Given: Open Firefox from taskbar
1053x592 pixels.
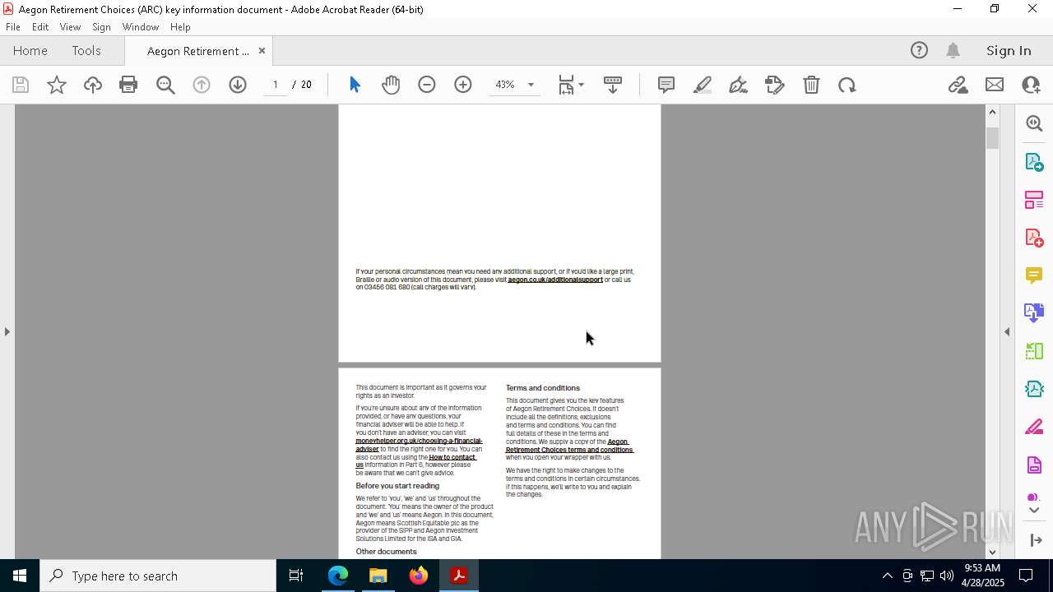Looking at the screenshot, I should point(419,576).
